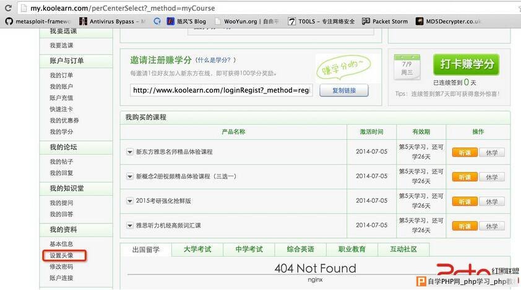The image size is (521, 290).
Task: Switch to the 职业教育 tab
Action: (352, 249)
